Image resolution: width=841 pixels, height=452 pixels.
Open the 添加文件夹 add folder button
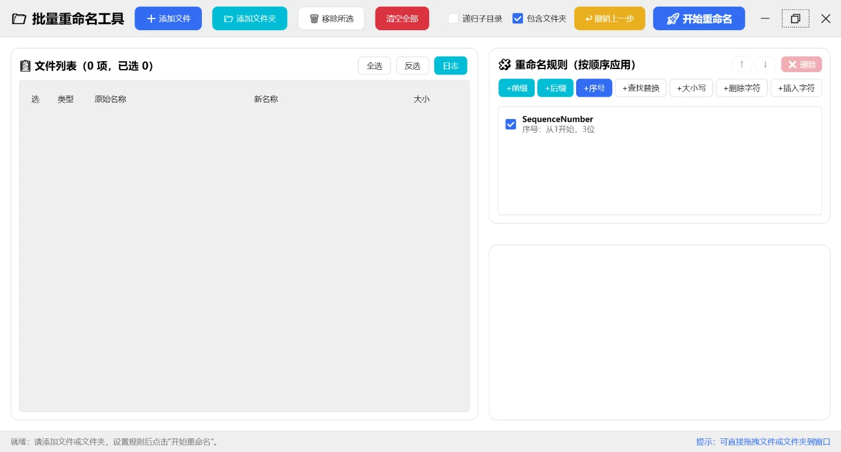tap(249, 18)
